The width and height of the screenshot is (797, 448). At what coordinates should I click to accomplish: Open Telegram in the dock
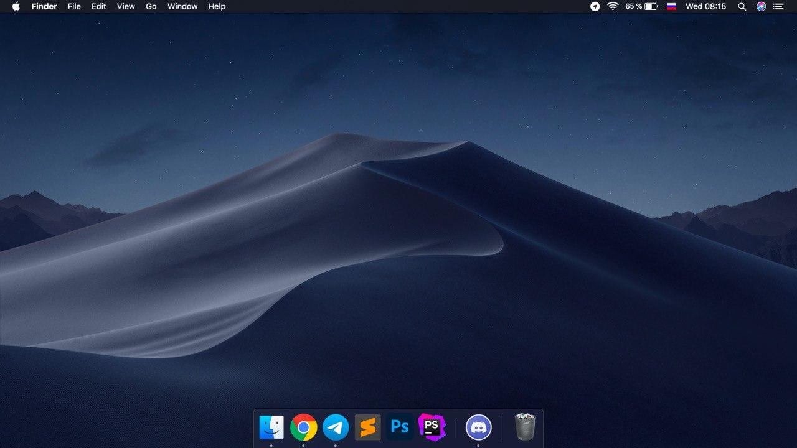[336, 427]
